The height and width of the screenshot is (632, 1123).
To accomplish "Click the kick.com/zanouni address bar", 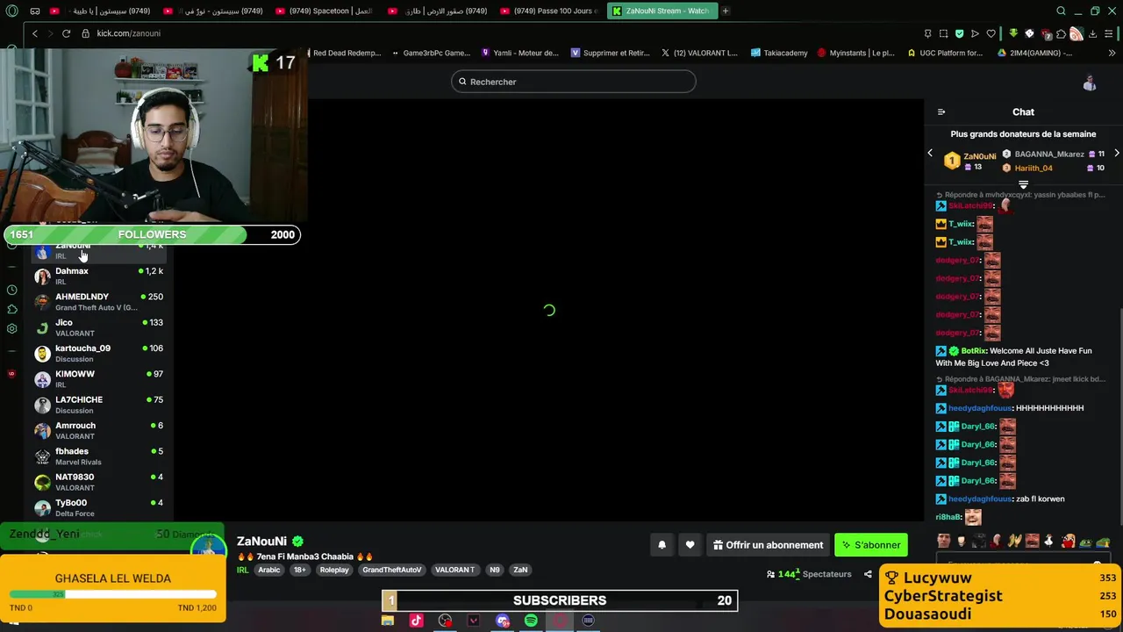I will coord(128,33).
